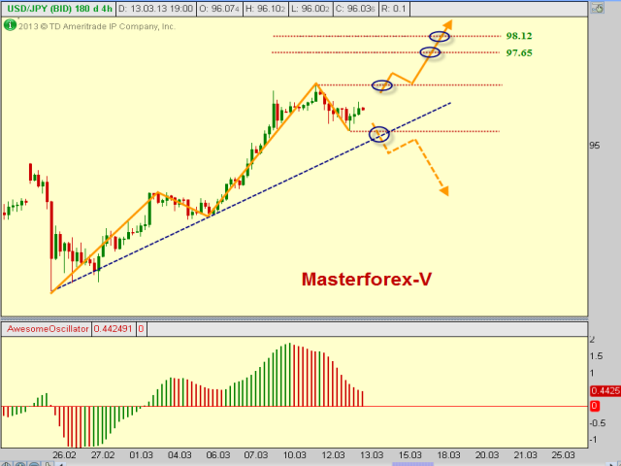This screenshot has height=466, width=621.
Task: Click the USD/JPY (BID) 180 d 4h symbol label
Action: [x=59, y=9]
